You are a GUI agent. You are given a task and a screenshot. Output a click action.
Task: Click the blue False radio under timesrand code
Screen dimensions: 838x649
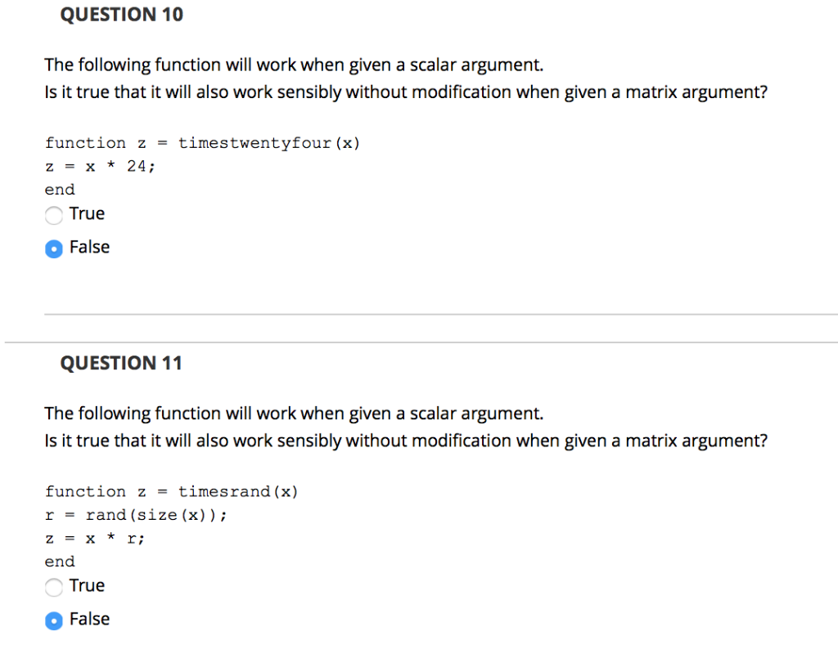tap(53, 620)
